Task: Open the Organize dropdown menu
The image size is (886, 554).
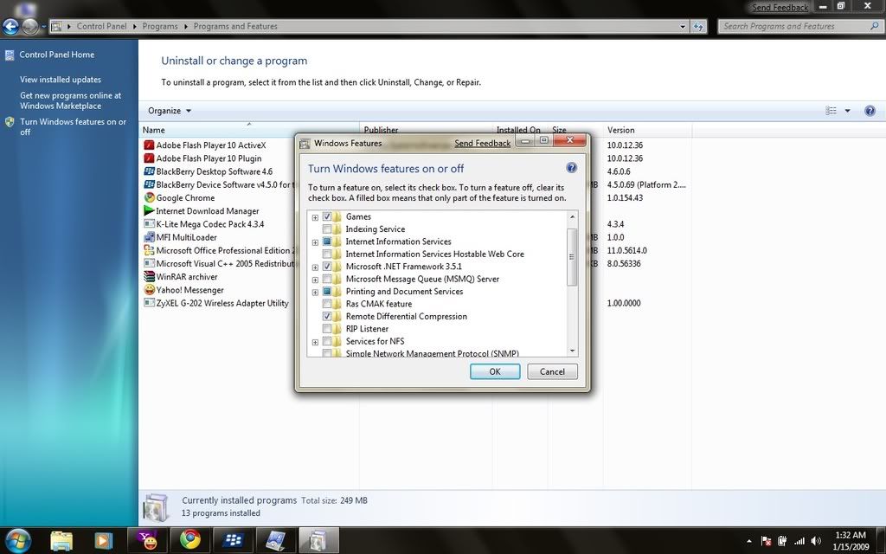Action: coord(170,111)
